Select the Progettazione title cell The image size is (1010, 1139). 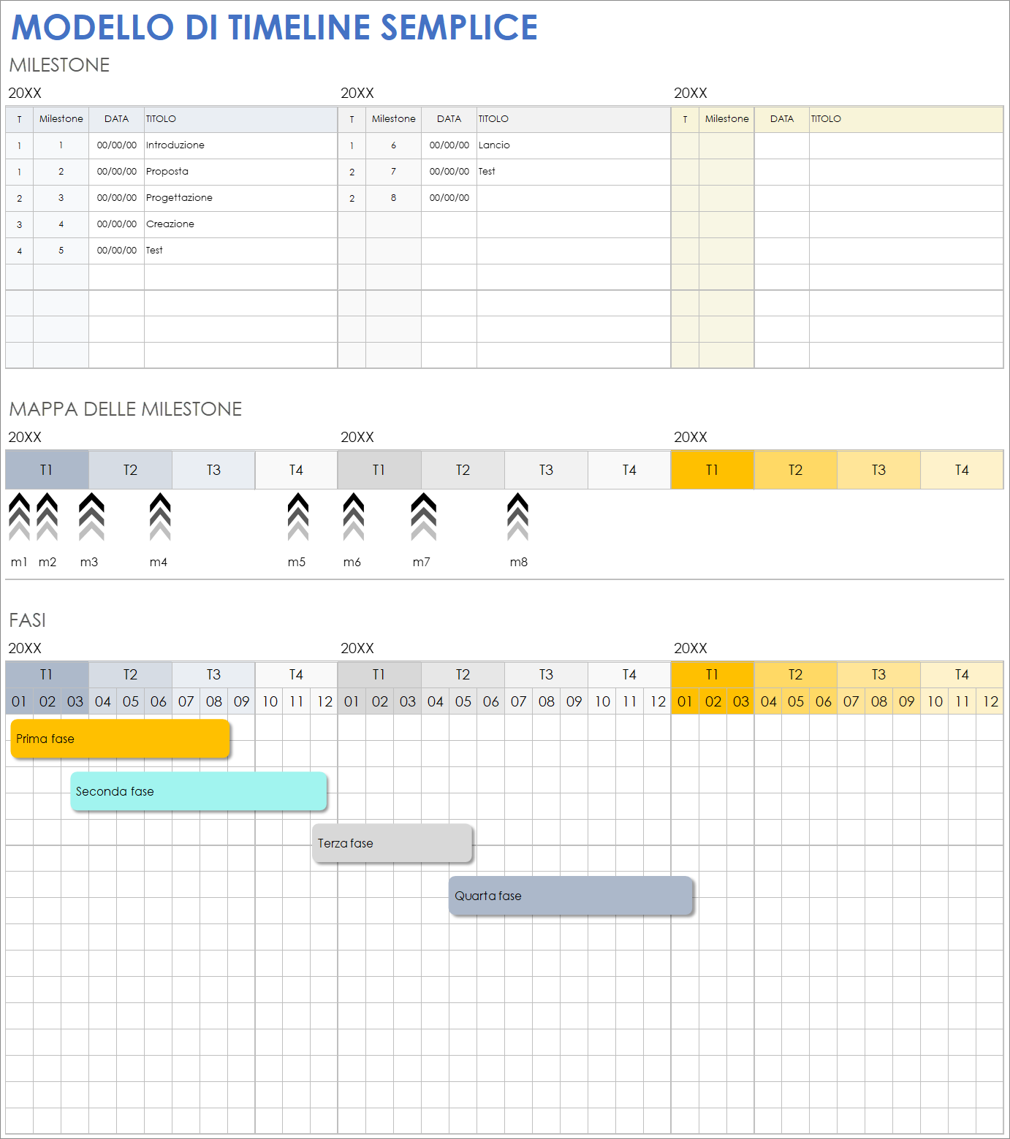pyautogui.click(x=240, y=198)
